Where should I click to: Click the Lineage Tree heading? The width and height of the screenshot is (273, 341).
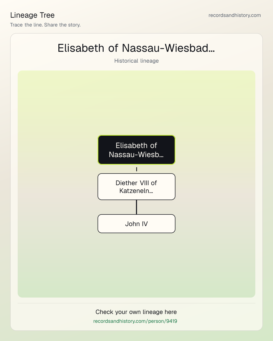(x=32, y=15)
